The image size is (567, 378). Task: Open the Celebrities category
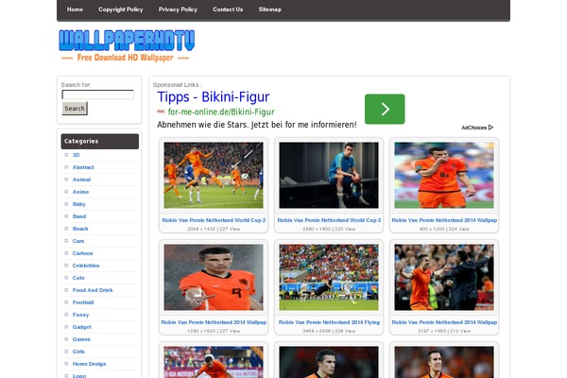[x=86, y=266]
